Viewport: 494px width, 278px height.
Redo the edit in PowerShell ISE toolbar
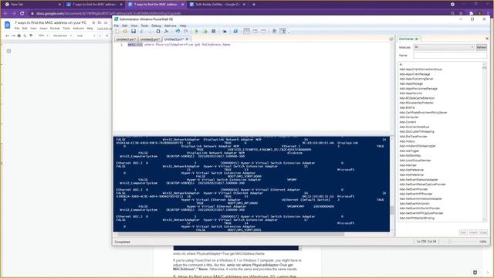(186, 32)
